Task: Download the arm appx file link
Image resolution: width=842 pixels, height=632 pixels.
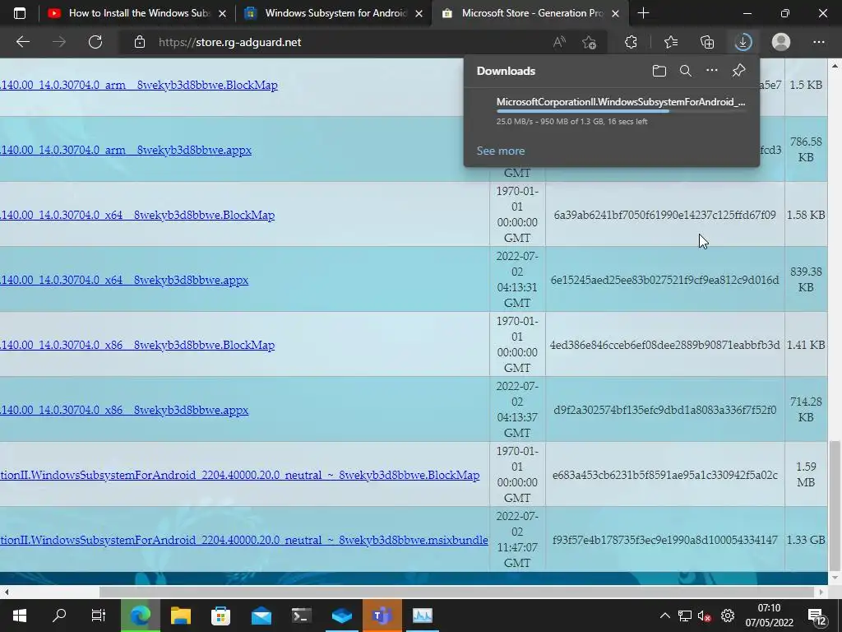Action: pos(126,150)
